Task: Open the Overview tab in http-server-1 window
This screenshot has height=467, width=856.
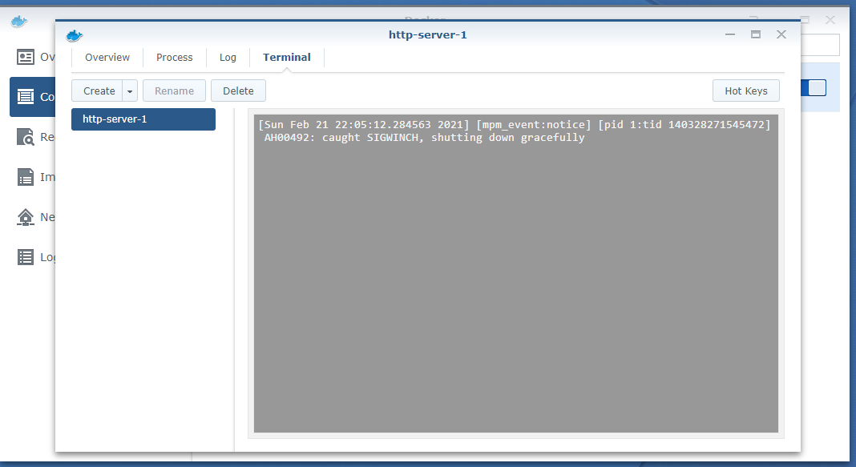Action: click(107, 58)
